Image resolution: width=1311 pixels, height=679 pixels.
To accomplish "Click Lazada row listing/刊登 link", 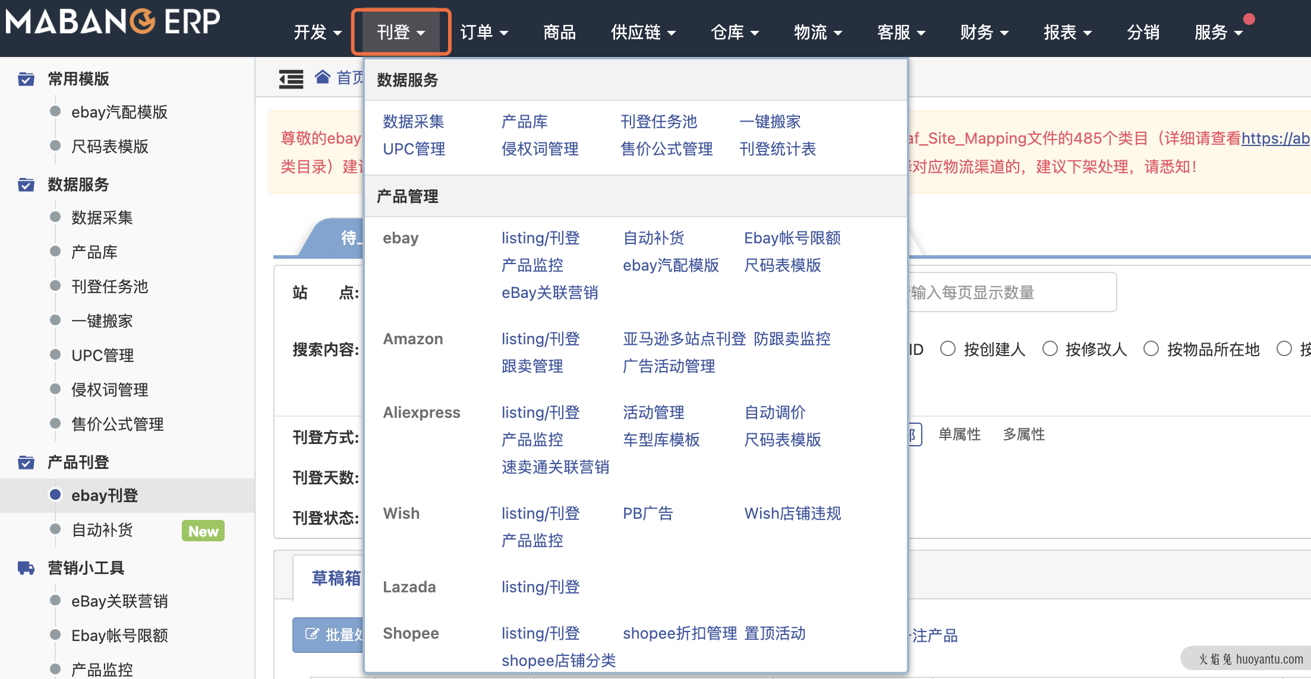I will tap(540, 587).
